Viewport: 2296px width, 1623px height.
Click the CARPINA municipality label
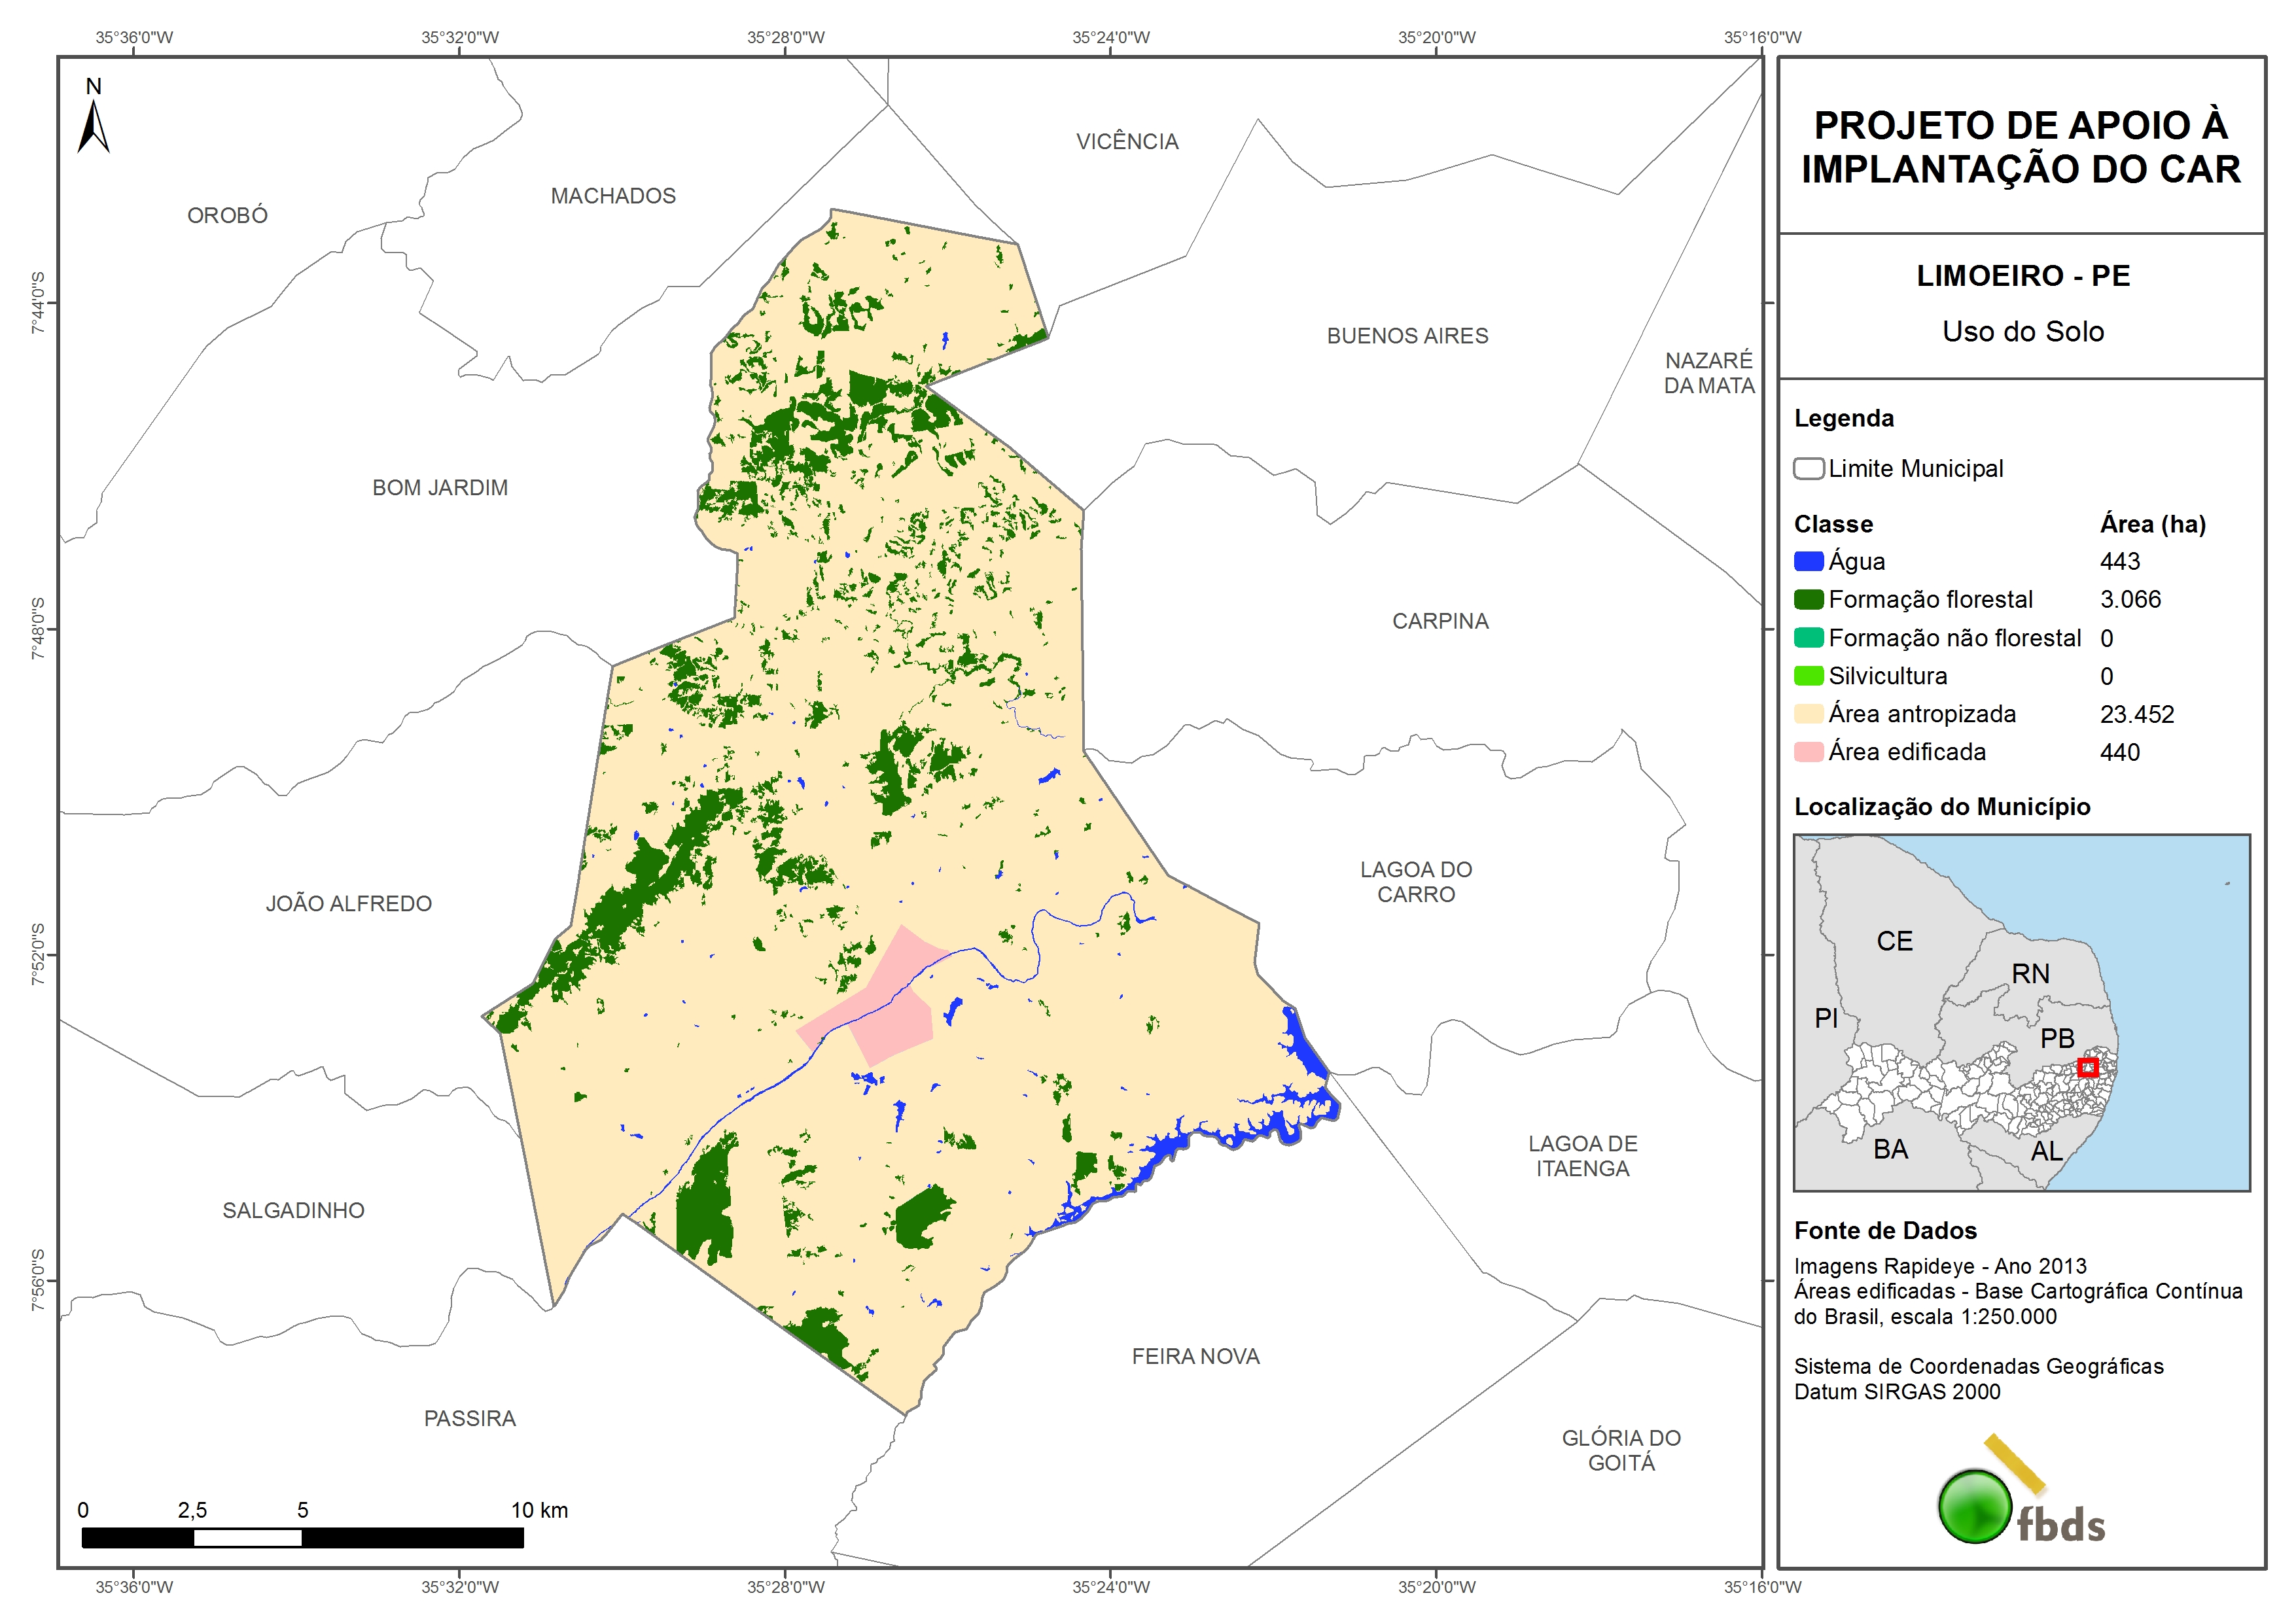[x=1440, y=621]
